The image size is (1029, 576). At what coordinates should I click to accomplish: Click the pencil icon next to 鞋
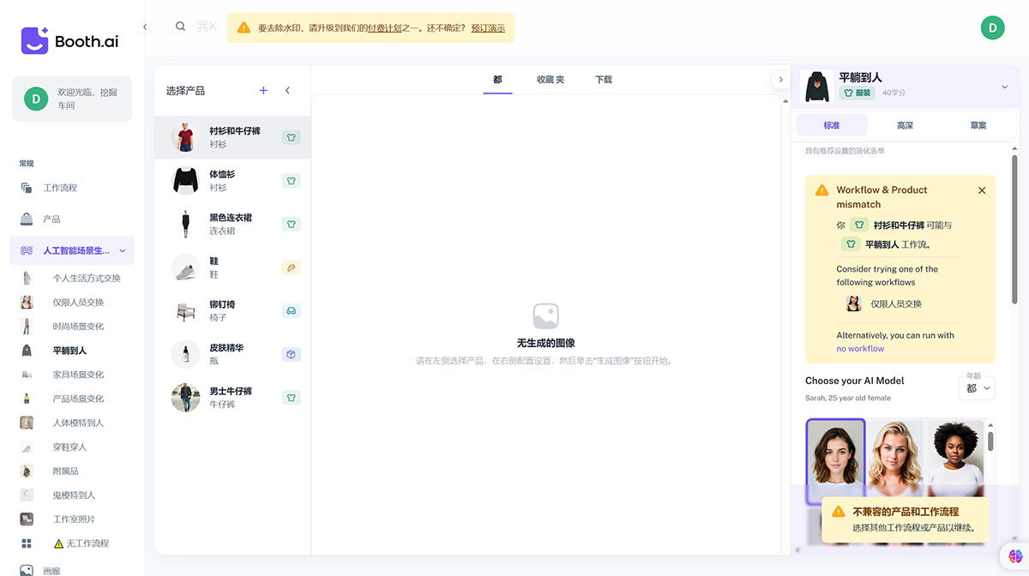click(x=292, y=267)
